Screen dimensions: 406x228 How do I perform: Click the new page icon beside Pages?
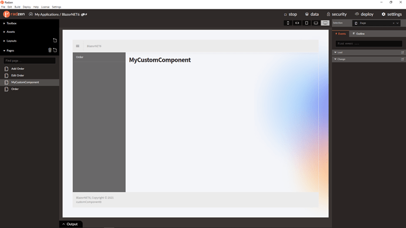point(55,50)
